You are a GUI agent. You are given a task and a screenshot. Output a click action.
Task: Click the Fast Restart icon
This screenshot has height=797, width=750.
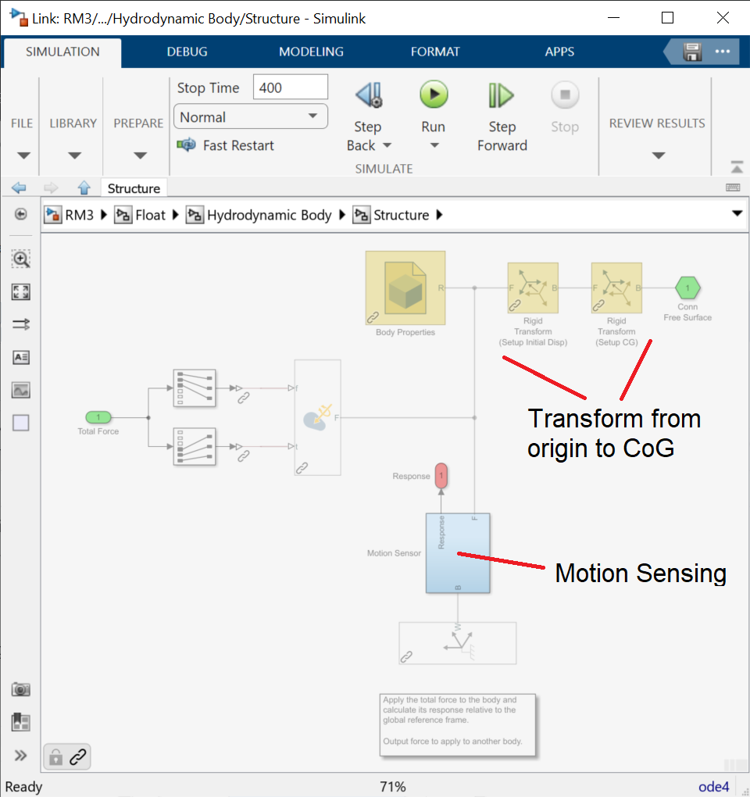(x=185, y=145)
